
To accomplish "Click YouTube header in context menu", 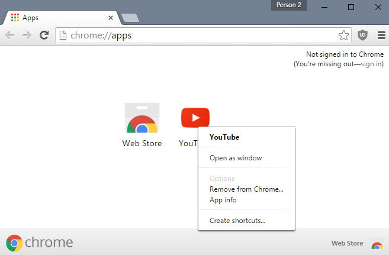I will pos(224,137).
